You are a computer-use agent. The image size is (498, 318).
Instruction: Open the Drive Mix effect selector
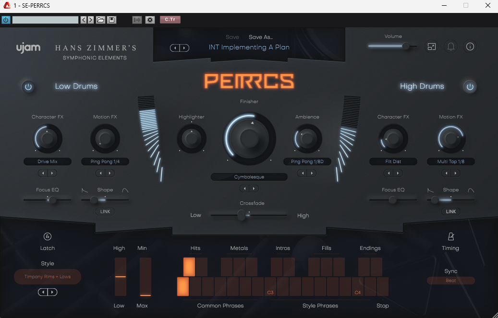(x=48, y=162)
